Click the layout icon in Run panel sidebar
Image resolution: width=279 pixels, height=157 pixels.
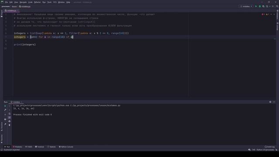[x=5, y=119]
